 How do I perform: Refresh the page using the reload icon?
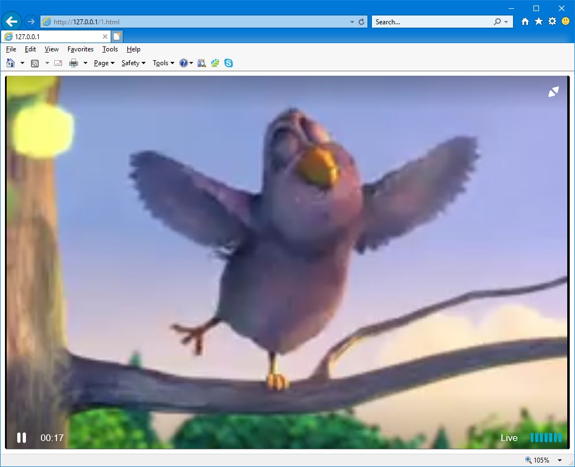361,22
